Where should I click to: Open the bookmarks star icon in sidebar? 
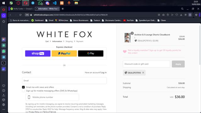4,21
